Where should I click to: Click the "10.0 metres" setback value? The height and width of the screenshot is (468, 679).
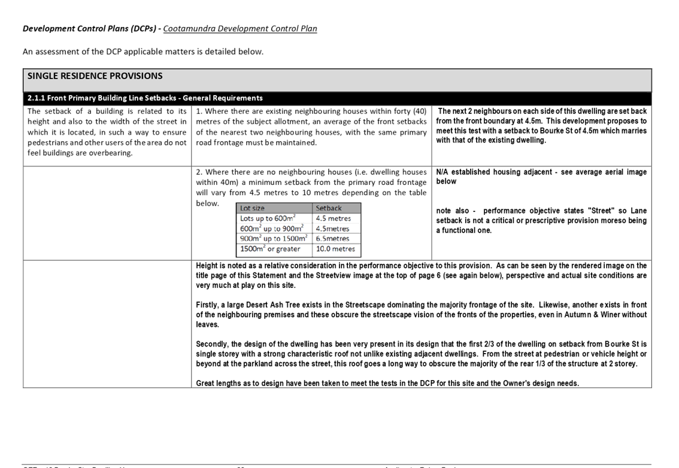(335, 249)
